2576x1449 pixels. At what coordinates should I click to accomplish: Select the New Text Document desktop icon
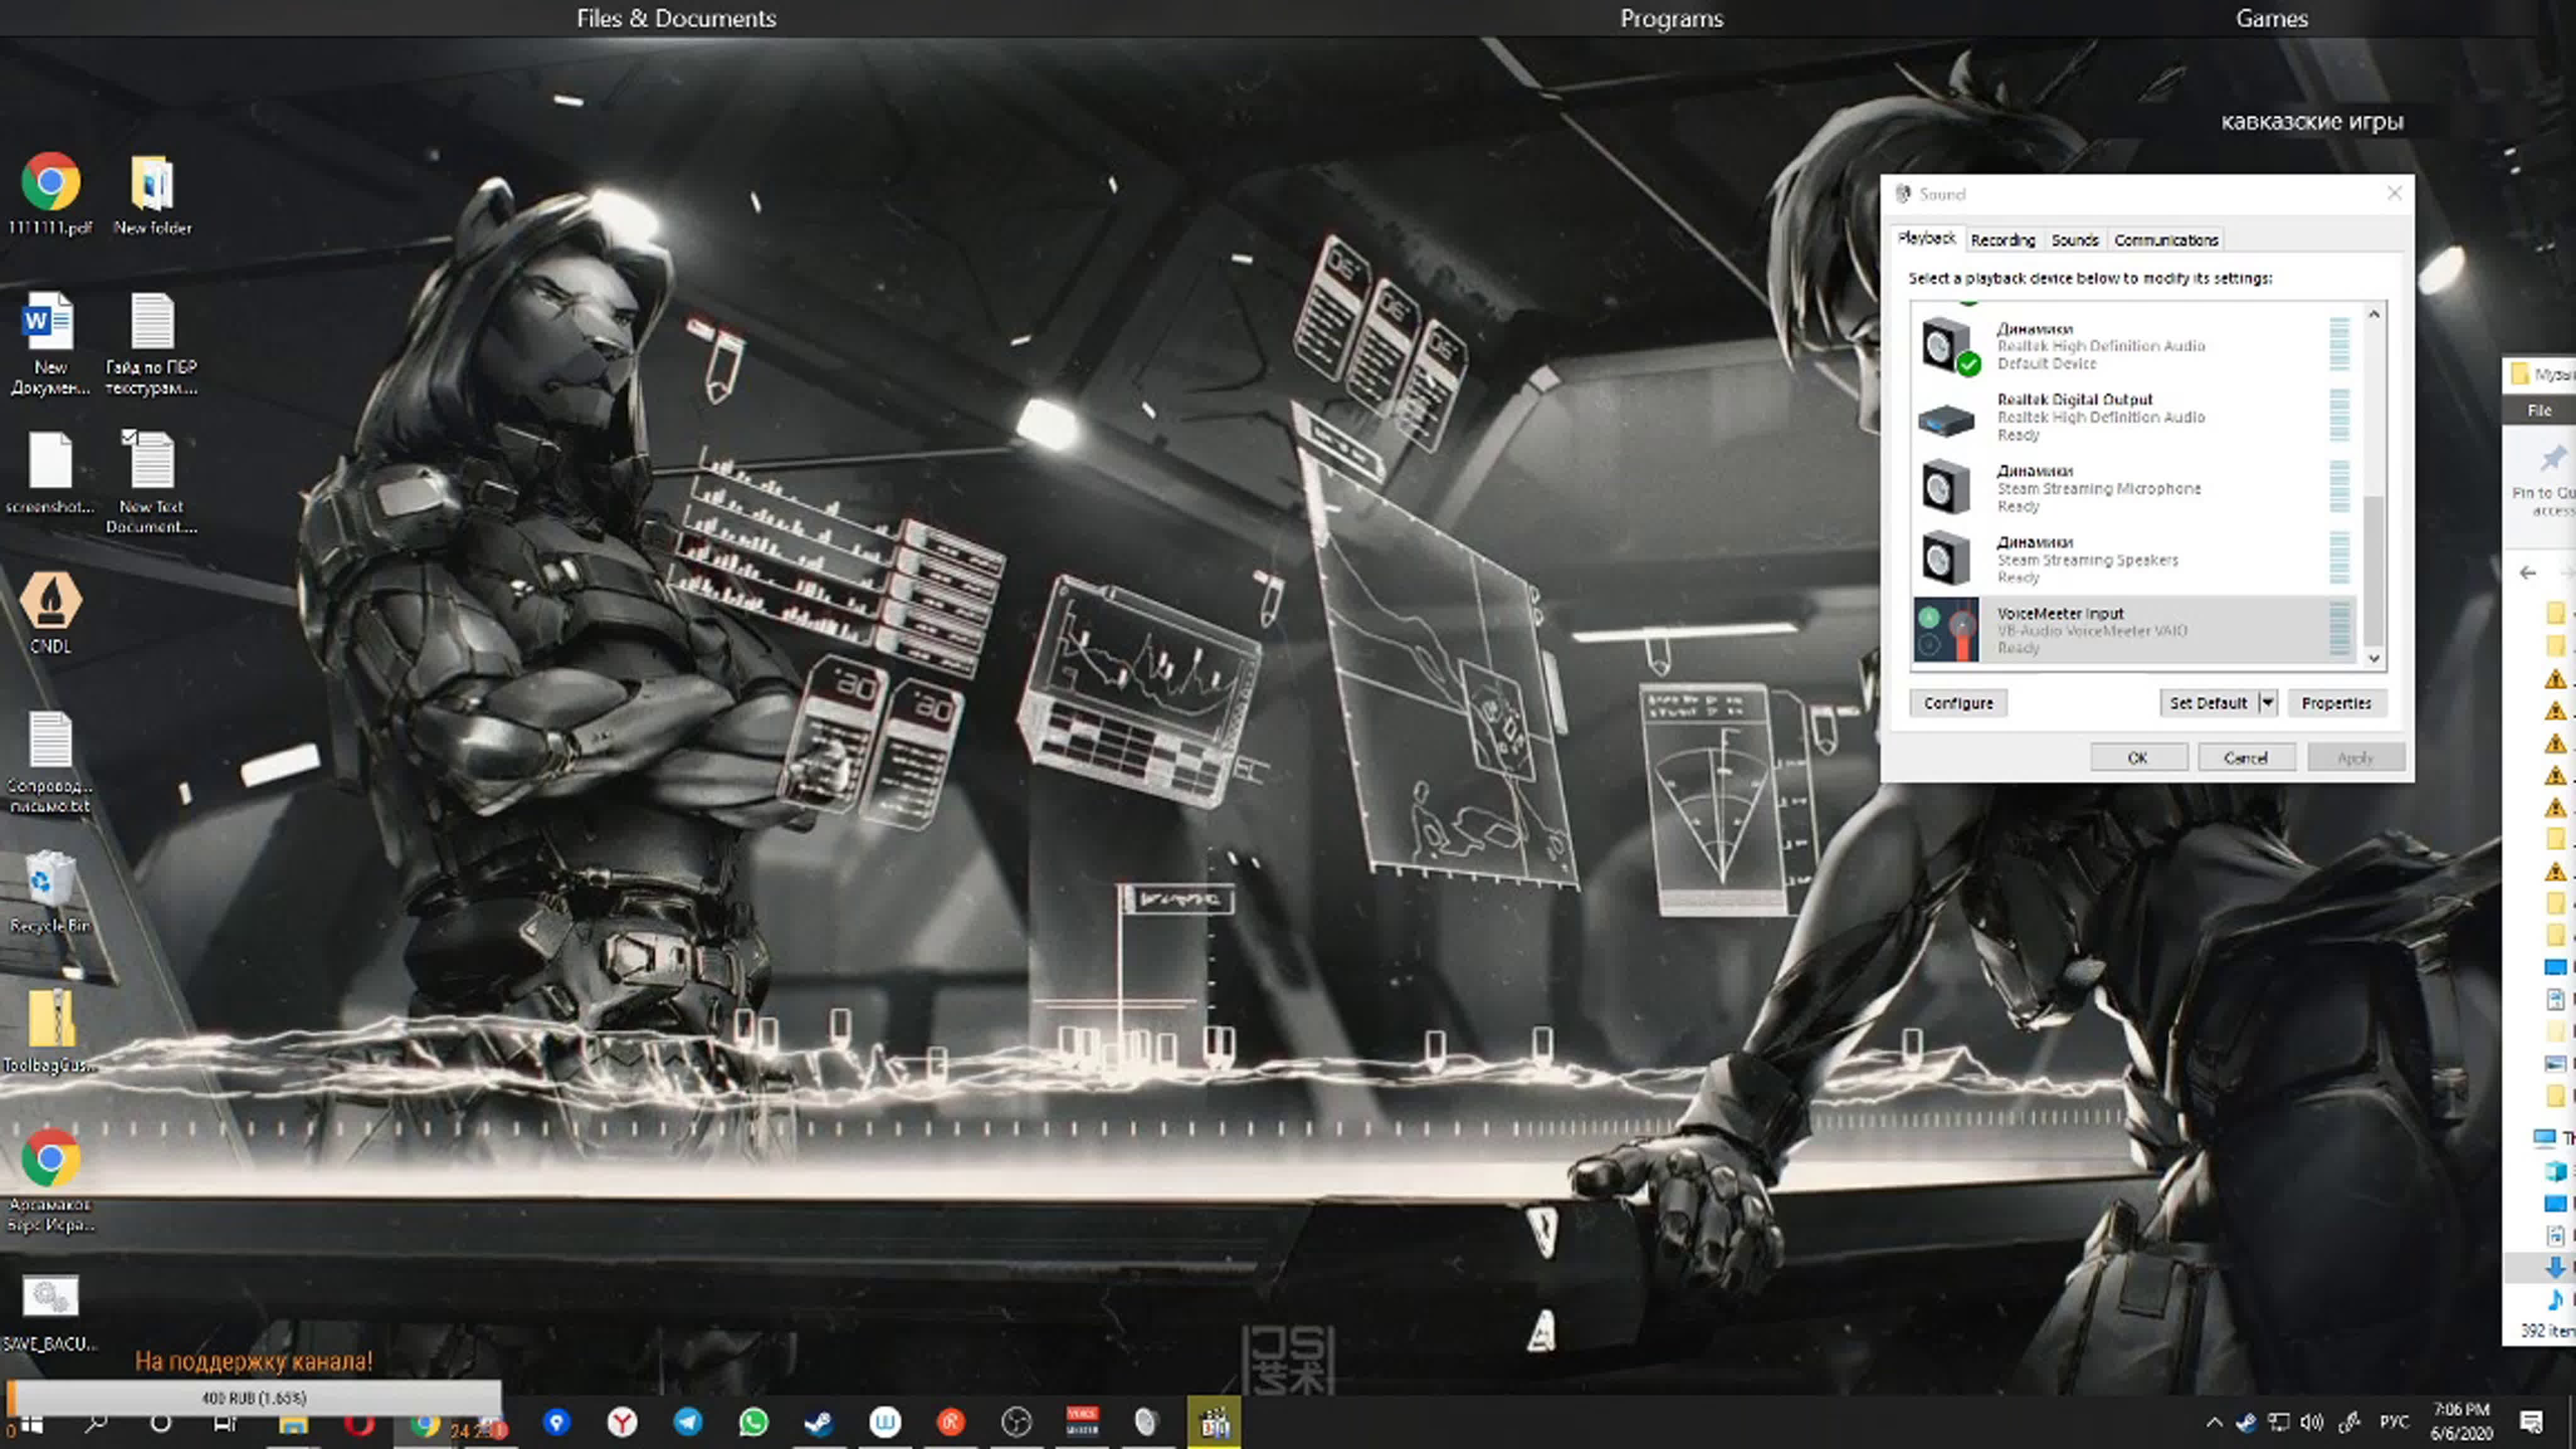pos(152,483)
